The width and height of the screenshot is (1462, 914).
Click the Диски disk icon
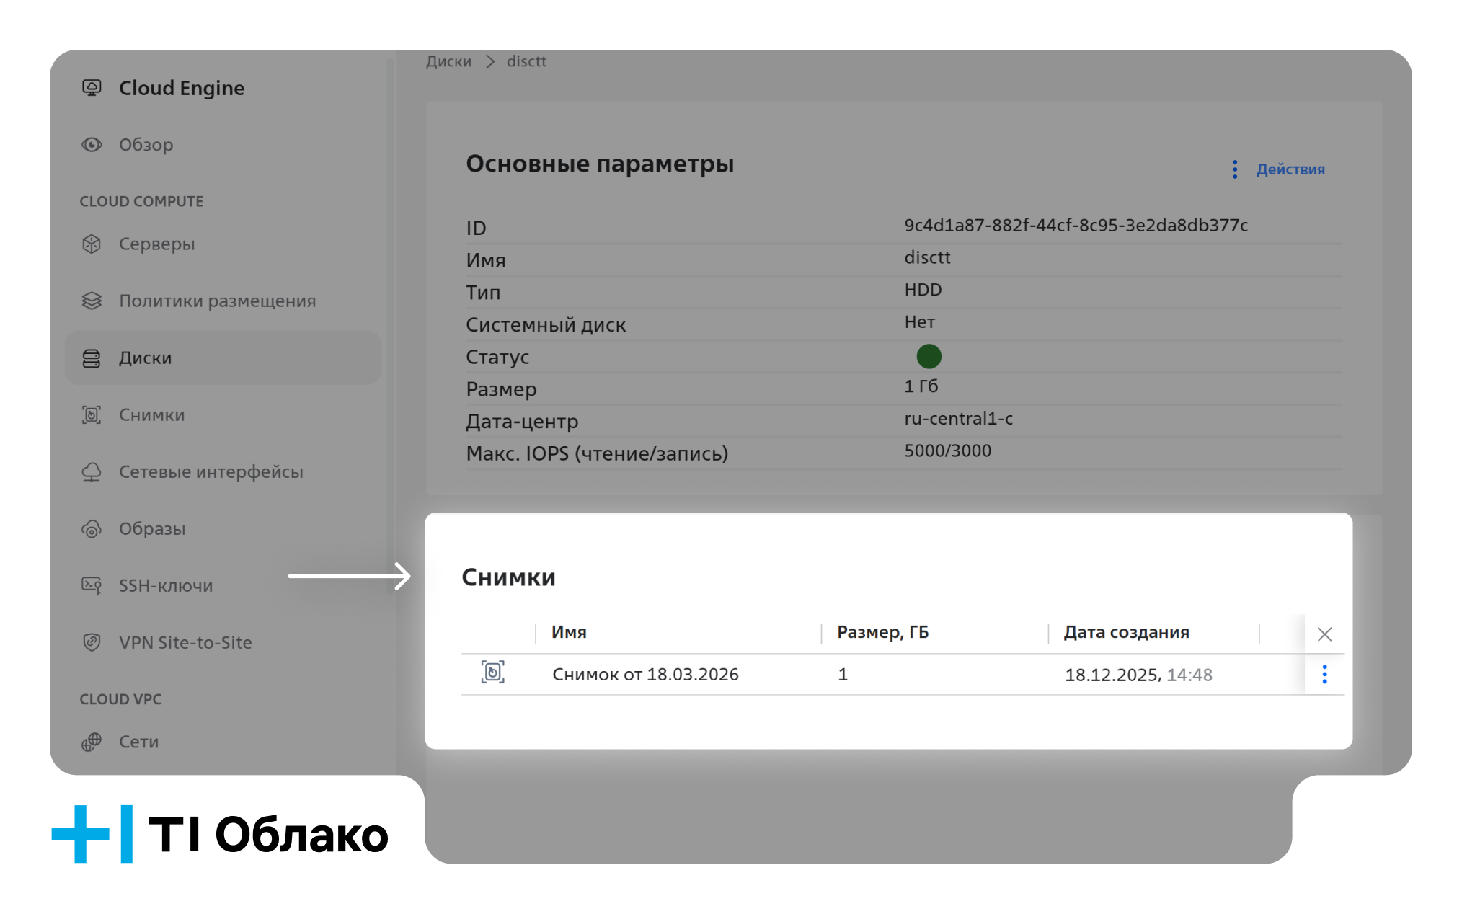(x=92, y=358)
